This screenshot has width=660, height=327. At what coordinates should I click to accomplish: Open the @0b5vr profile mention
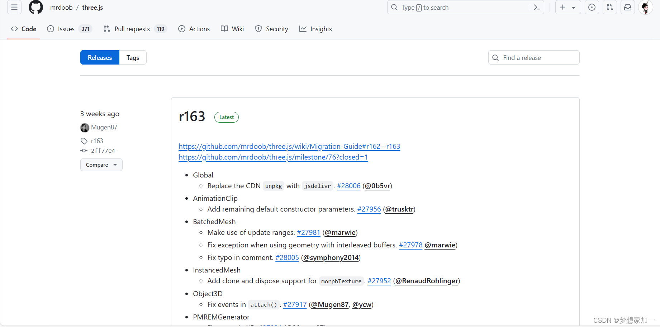[x=377, y=186]
